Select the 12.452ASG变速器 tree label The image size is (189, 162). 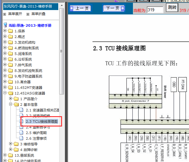(x=30, y=93)
